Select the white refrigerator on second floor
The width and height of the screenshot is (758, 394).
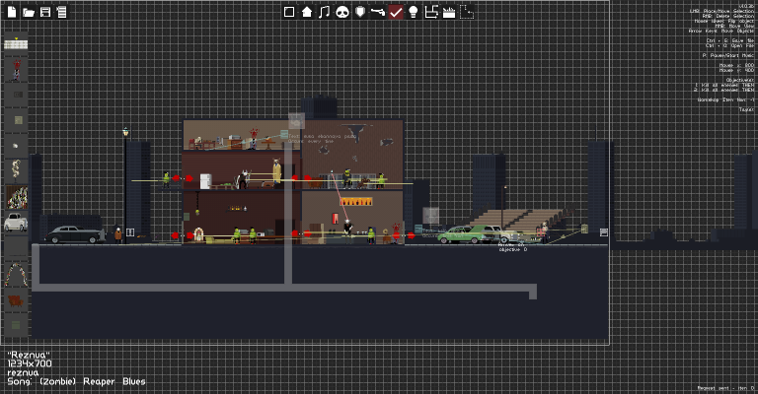[205, 181]
